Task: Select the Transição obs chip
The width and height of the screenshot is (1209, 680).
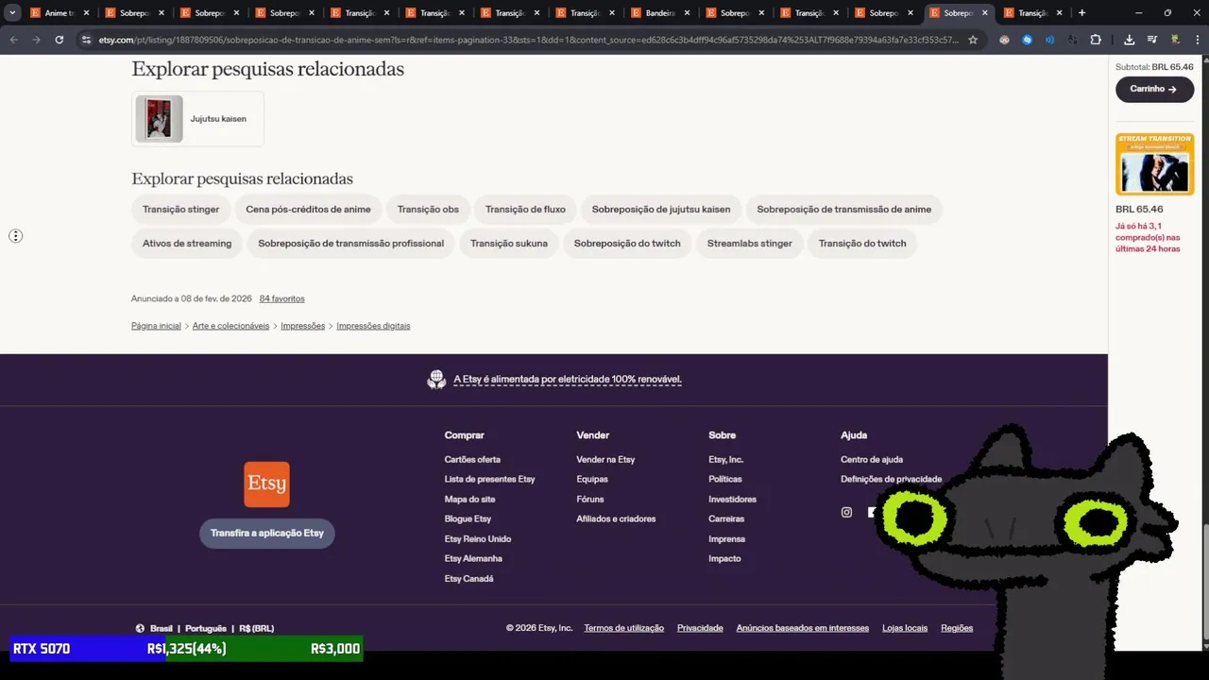Action: coord(428,210)
